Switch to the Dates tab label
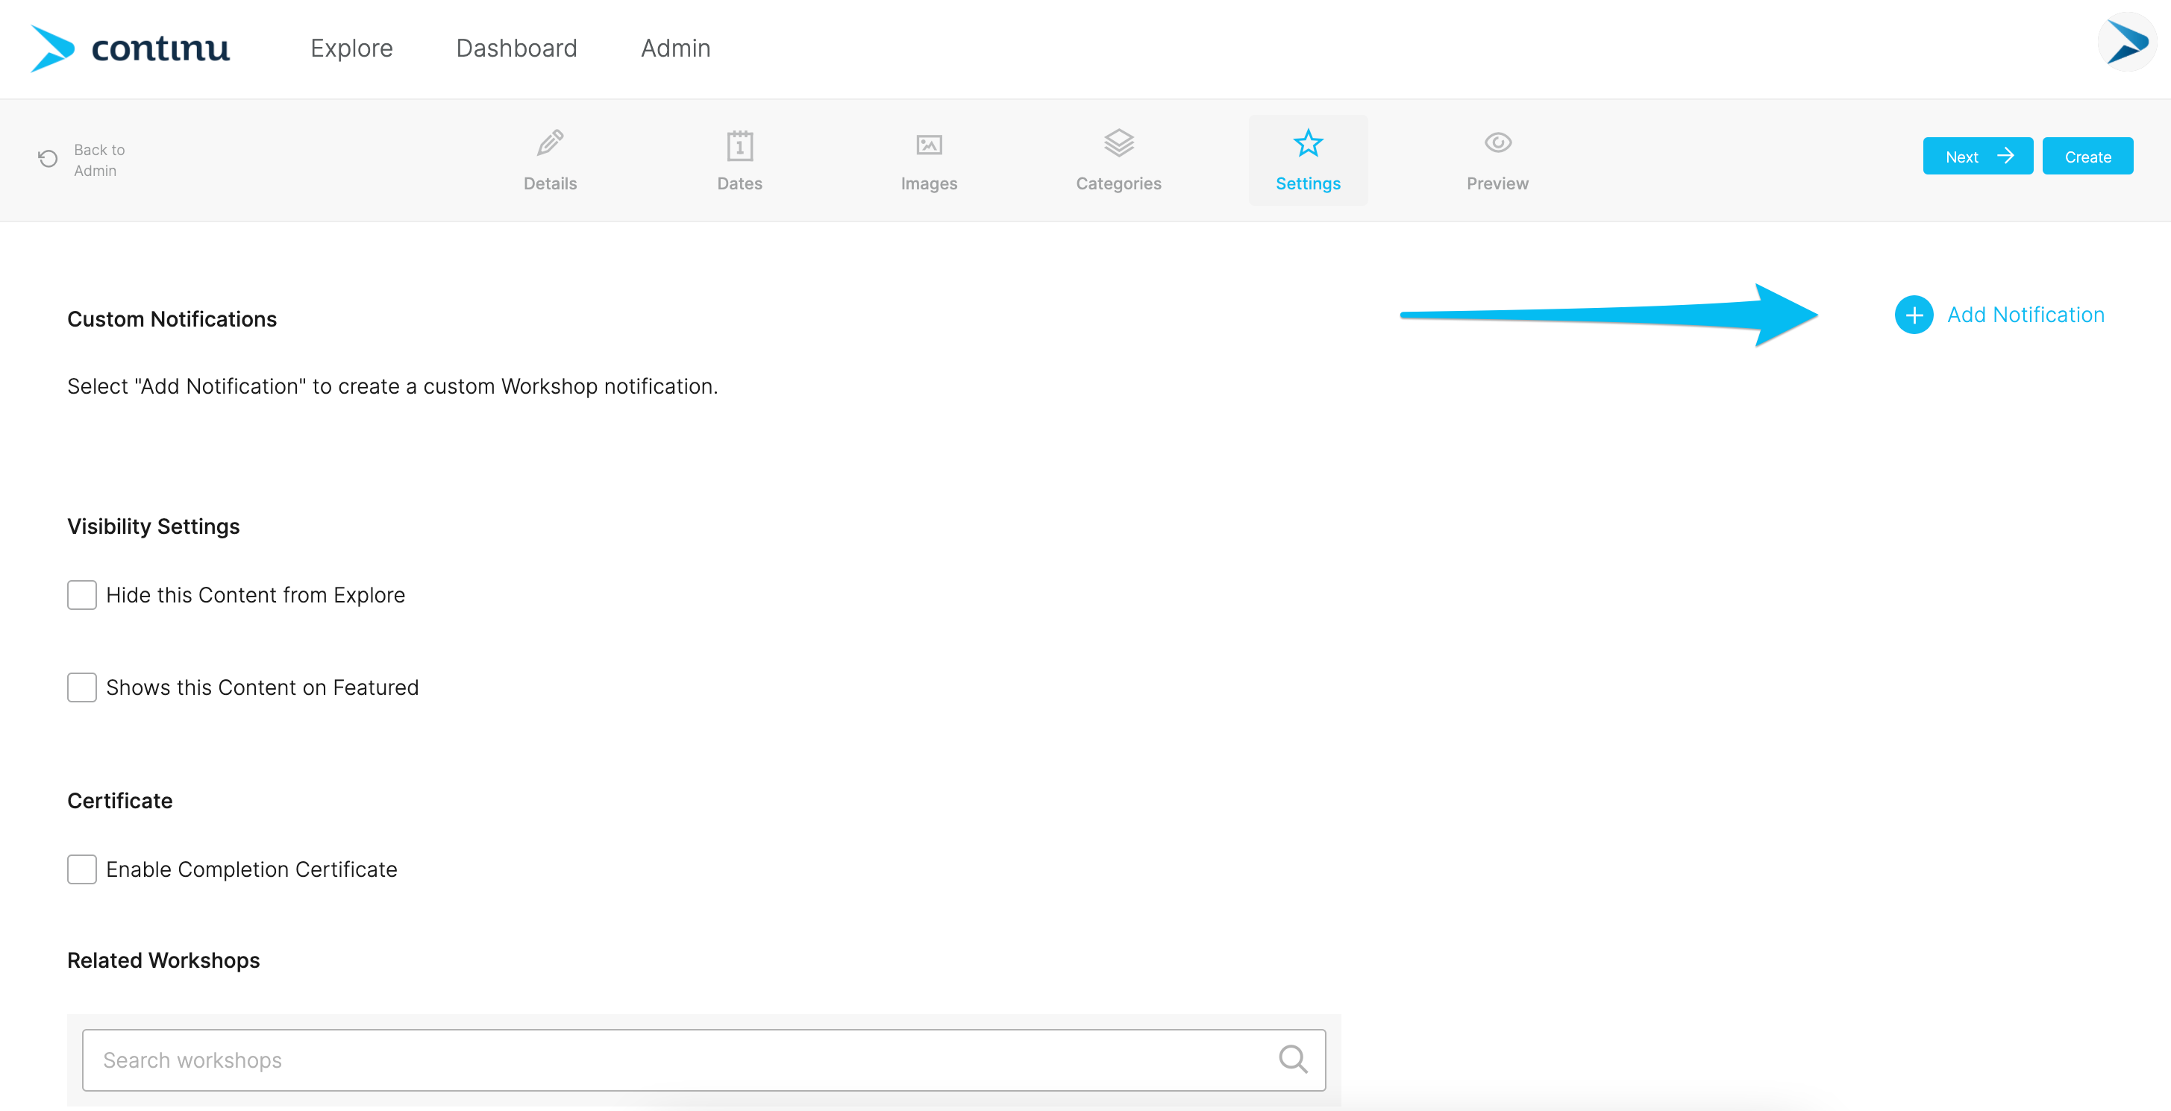Viewport: 2171px width, 1111px height. tap(739, 183)
